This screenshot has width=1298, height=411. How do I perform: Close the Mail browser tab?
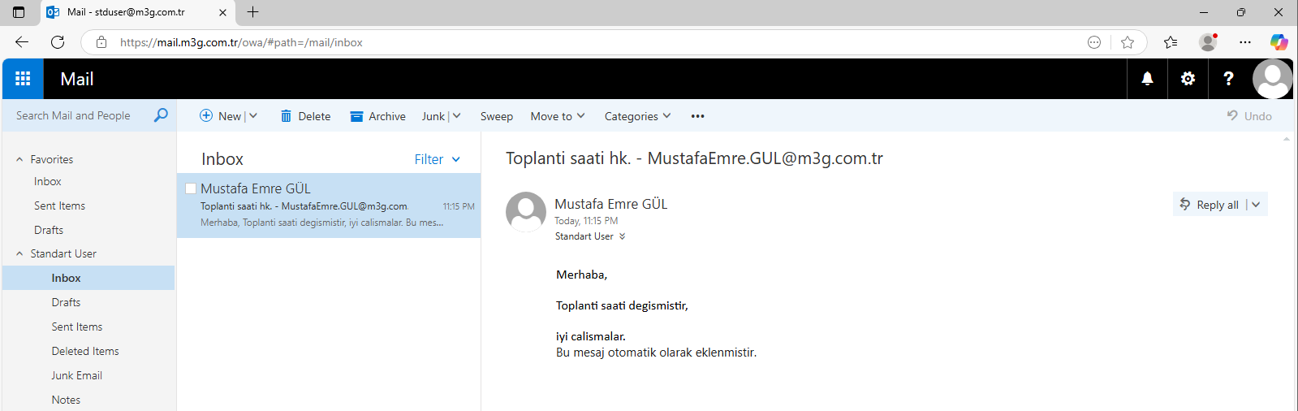tap(222, 12)
